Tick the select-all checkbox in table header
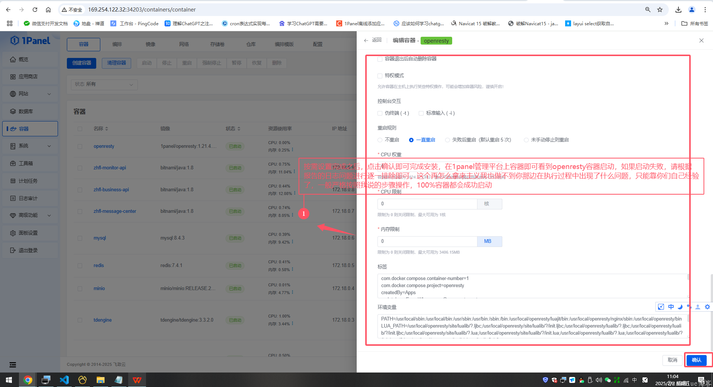 (x=80, y=129)
